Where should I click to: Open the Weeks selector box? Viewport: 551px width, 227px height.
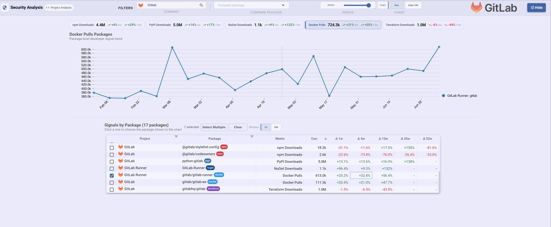tap(331, 5)
